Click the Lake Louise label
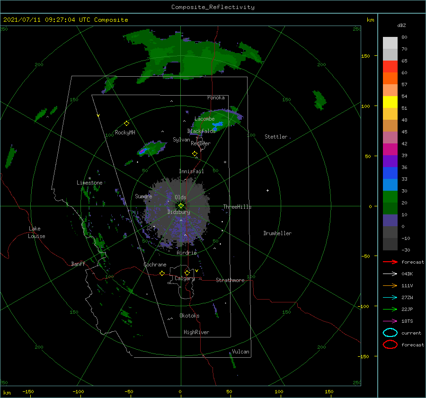Image resolution: width=426 pixels, height=398 pixels. (x=36, y=232)
